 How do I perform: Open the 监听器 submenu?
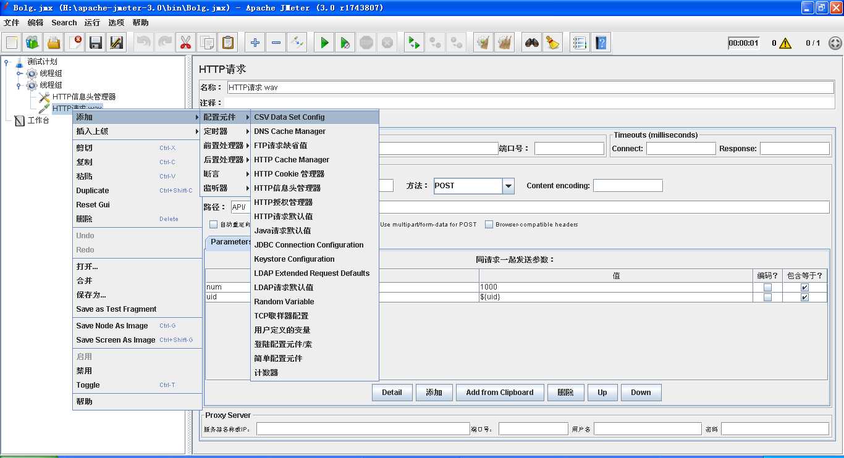[226, 188]
